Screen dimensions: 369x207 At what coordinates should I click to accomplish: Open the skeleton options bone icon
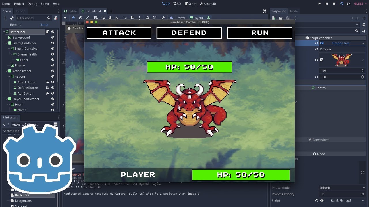click(x=163, y=18)
